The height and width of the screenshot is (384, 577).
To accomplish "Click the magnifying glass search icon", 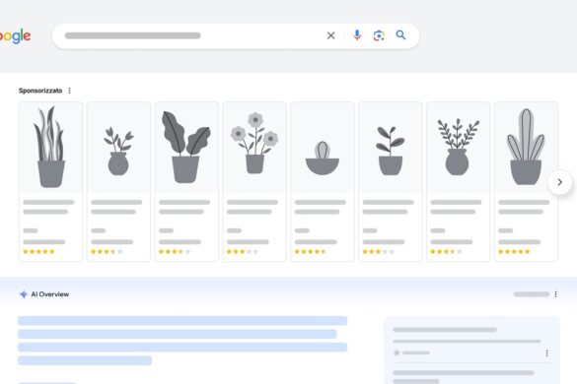I will [x=400, y=35].
